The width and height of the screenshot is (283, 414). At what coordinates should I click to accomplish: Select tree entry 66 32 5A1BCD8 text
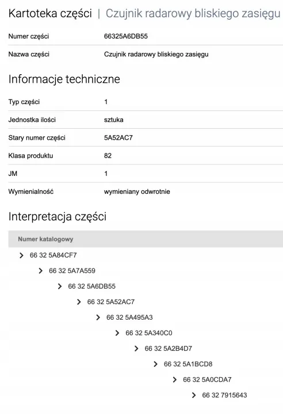tap(188, 365)
